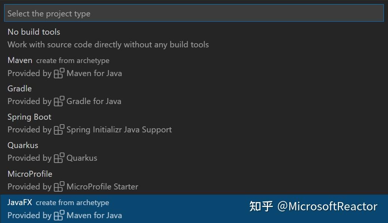Choose the Maven project type

pos(194,67)
